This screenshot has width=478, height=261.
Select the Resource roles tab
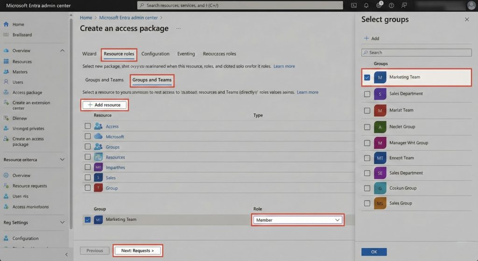pyautogui.click(x=119, y=54)
